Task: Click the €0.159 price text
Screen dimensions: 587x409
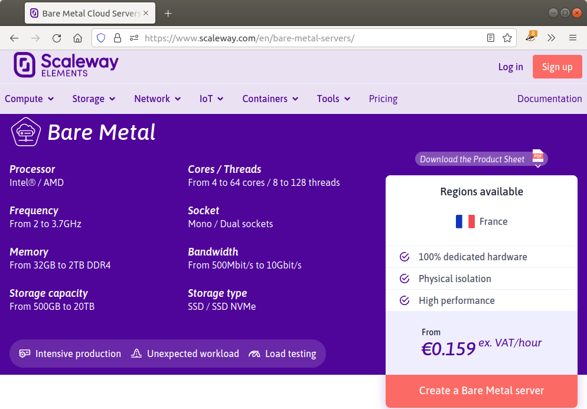Action: [x=448, y=349]
